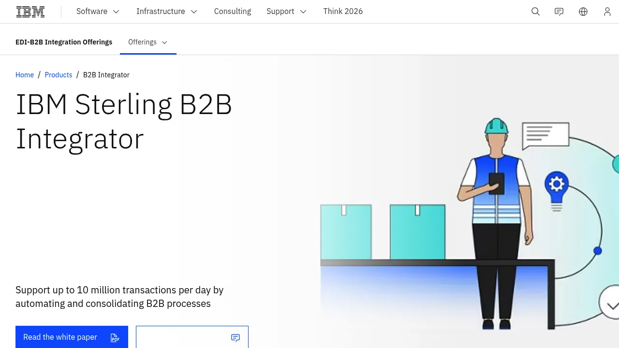Open the user profile icon

[607, 12]
